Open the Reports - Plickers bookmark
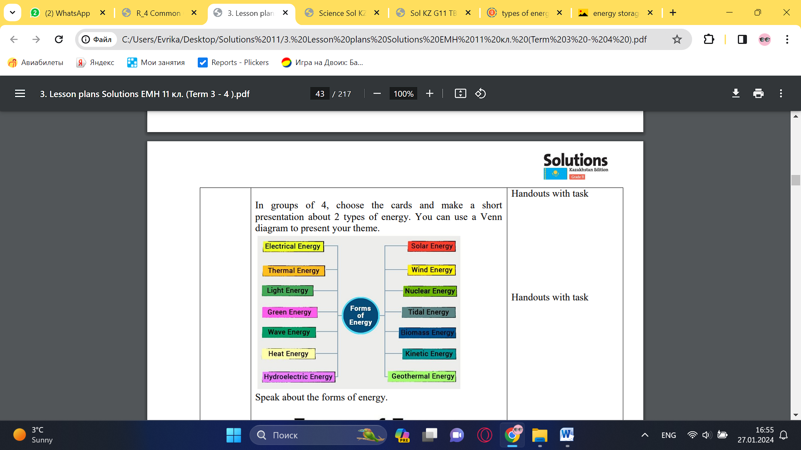Viewport: 801px width, 450px height. tap(234, 62)
